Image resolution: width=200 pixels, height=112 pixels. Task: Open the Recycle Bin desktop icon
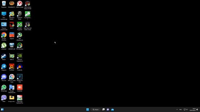(x=4, y=4)
